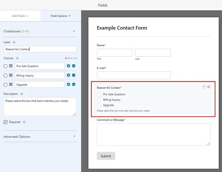The image size is (222, 172).
Task: Click the Example Contact Form title
Action: (122, 28)
